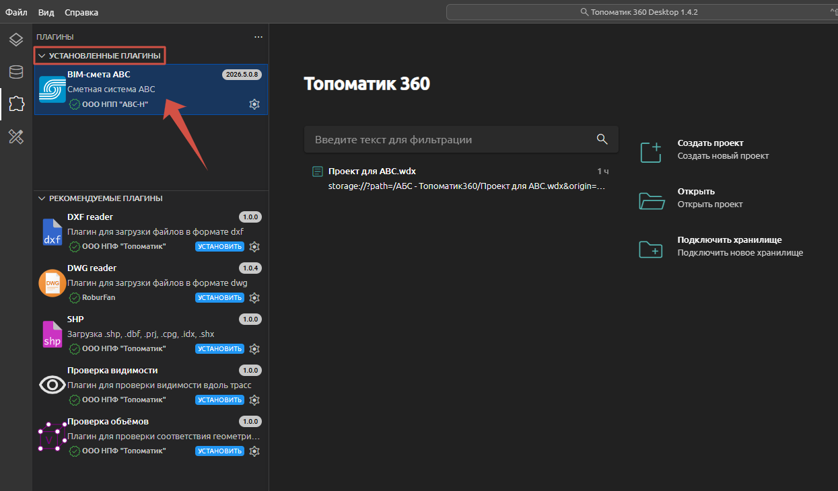Click the BIM-смета АВС plugin logo
The width and height of the screenshot is (838, 491).
[52, 89]
